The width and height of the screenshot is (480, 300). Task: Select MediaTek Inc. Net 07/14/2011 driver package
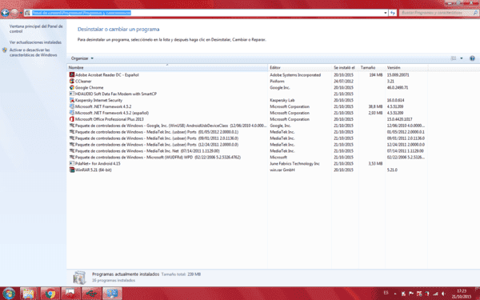point(147,151)
